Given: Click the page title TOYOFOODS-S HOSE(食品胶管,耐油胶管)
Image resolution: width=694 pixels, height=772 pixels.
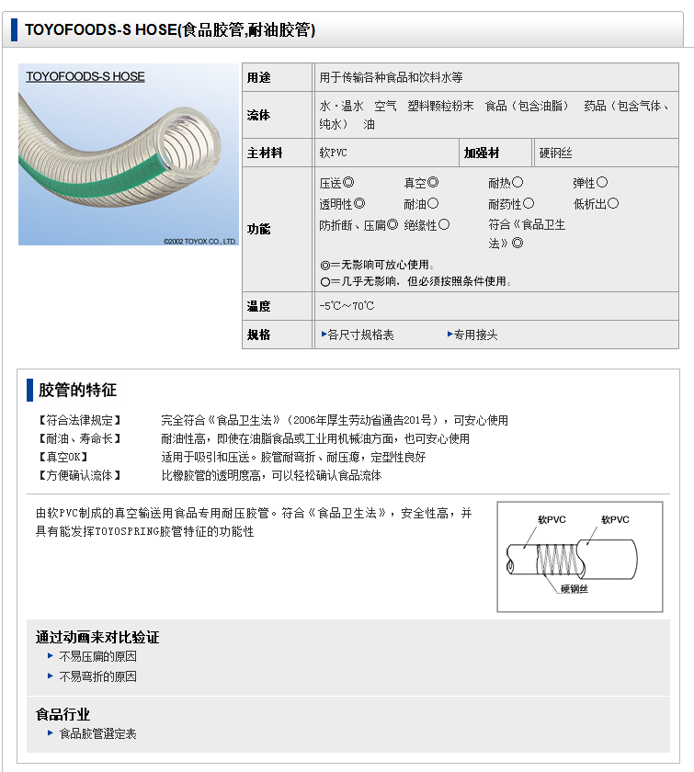Looking at the screenshot, I should [x=170, y=30].
